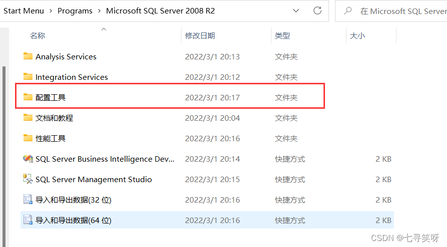Click date 2022/3/1 20:04
The width and height of the screenshot is (447, 247).
(212, 118)
